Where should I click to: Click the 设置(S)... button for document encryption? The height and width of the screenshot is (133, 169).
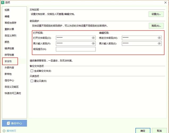pyautogui.click(x=156, y=14)
